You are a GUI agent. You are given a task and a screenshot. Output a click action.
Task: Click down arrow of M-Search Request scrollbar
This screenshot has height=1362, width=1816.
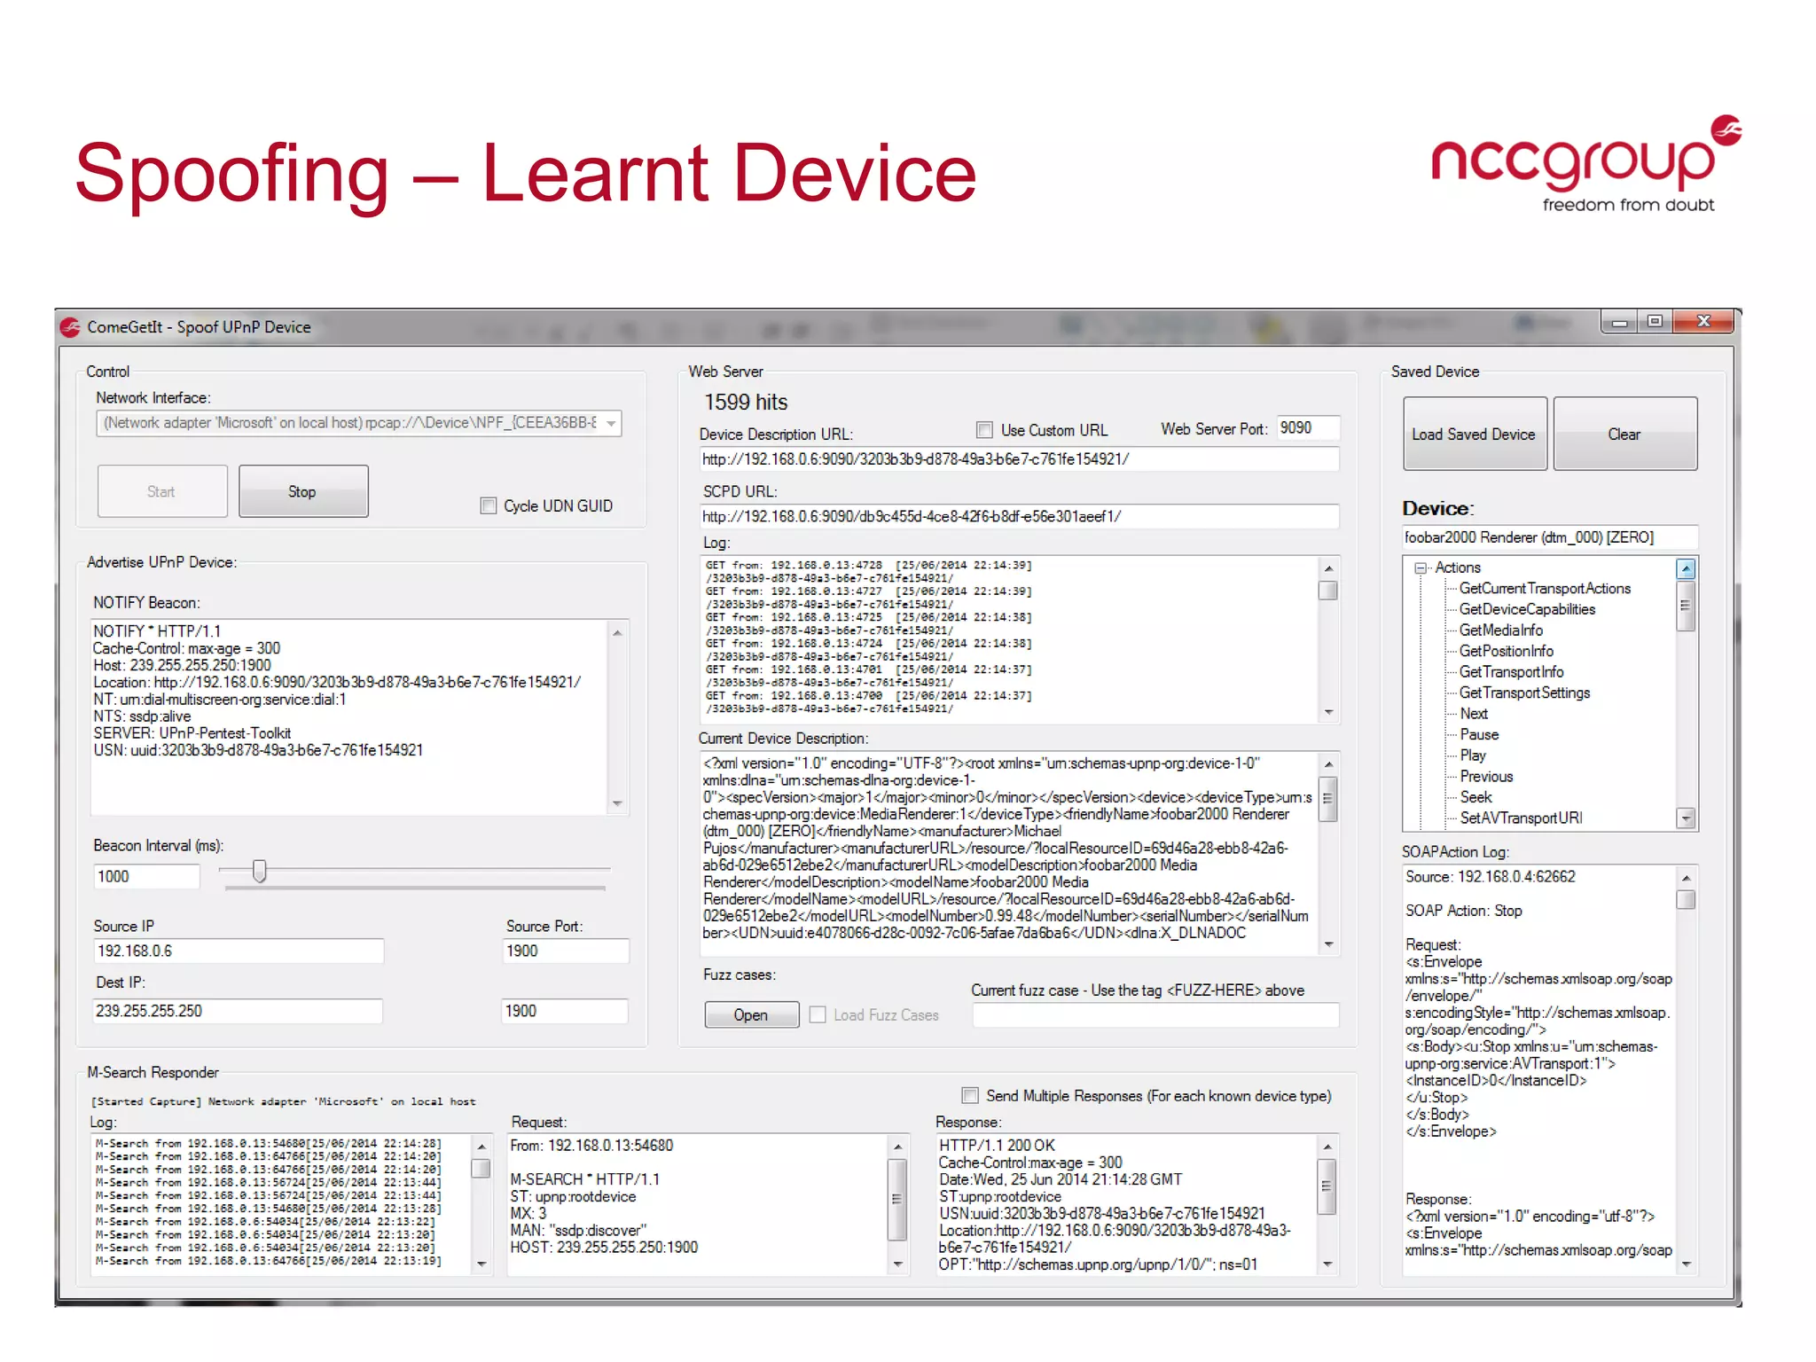tap(897, 1264)
